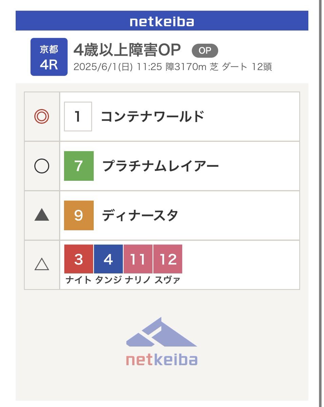Click the solid black triangle mark
The height and width of the screenshot is (407, 324).
coord(42,215)
